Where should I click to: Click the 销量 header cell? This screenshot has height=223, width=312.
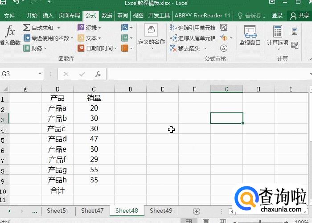94,98
